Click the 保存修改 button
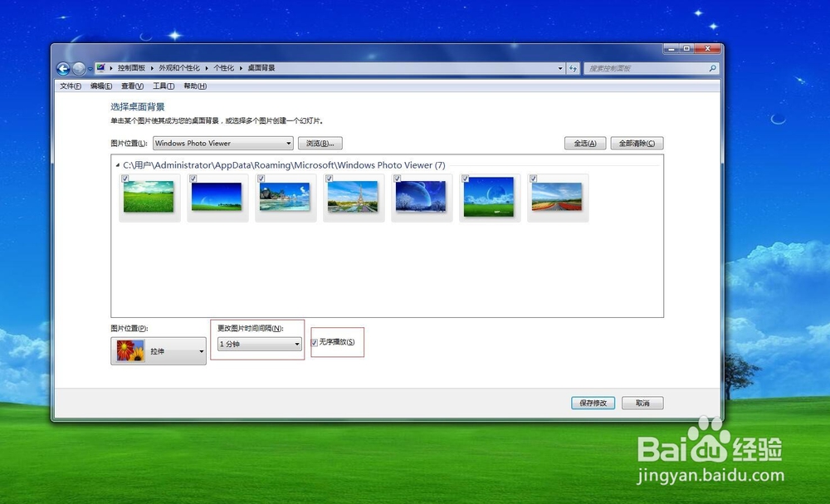The width and height of the screenshot is (830, 504). [x=593, y=403]
